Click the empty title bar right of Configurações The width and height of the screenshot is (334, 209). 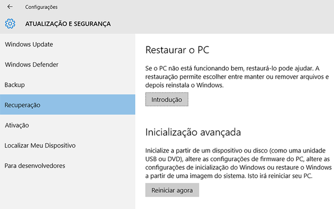click(204, 7)
